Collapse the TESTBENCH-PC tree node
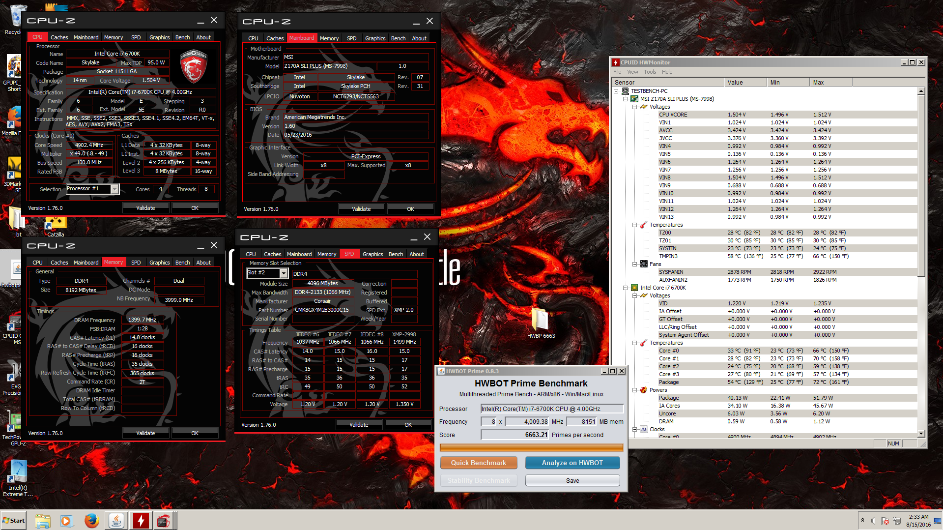 (616, 91)
